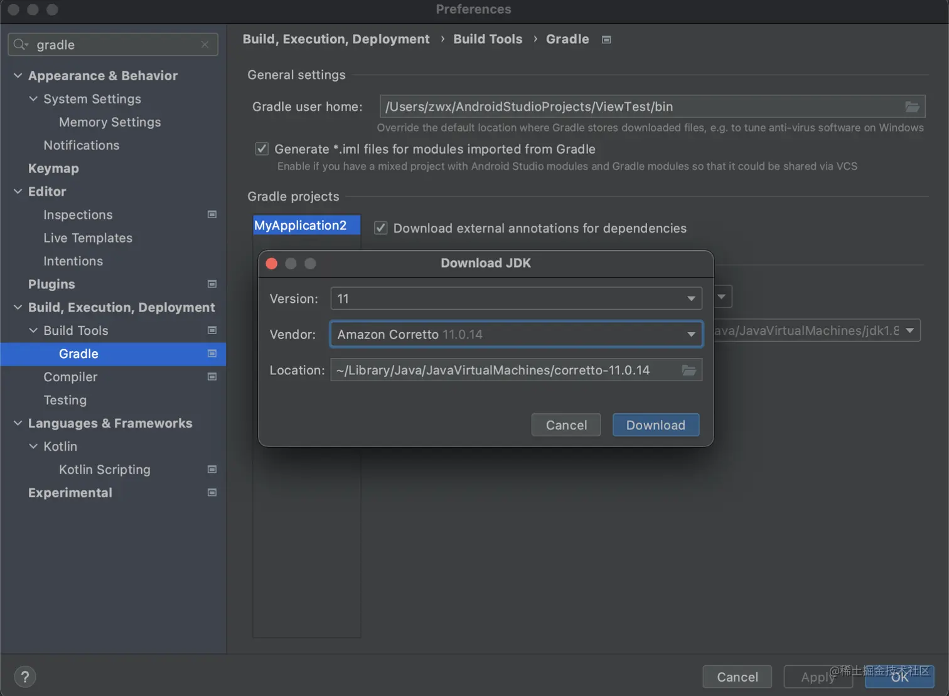This screenshot has width=949, height=696.
Task: Toggle Generate *.iml files checkbox
Action: click(x=262, y=149)
